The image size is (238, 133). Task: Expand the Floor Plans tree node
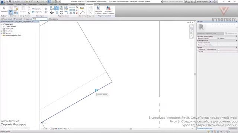(x=4, y=27)
